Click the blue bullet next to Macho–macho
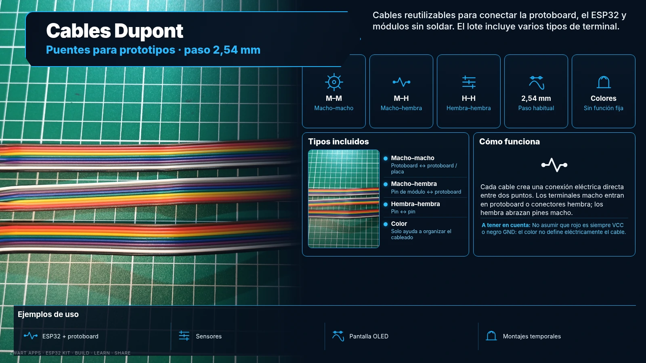Image resolution: width=646 pixels, height=363 pixels. (x=386, y=159)
